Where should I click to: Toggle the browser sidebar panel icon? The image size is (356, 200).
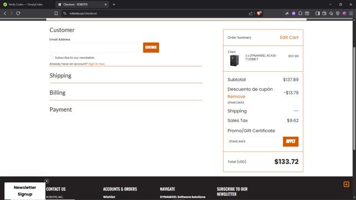pyautogui.click(x=318, y=13)
